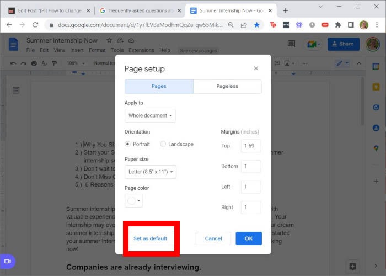Image resolution: width=386 pixels, height=276 pixels.
Task: Select Portrait orientation
Action: [127, 144]
